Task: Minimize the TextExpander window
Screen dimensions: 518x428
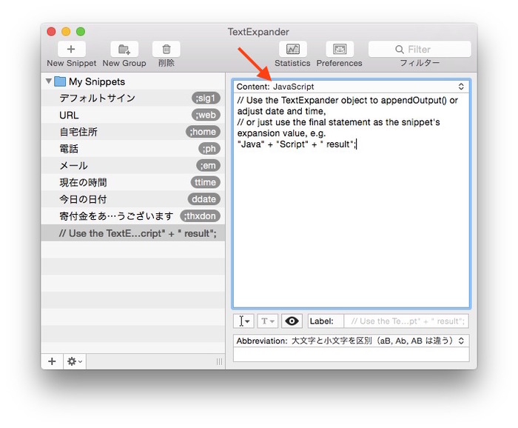Action: coord(66,31)
